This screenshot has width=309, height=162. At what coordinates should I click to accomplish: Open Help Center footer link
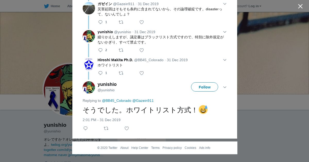(x=140, y=148)
